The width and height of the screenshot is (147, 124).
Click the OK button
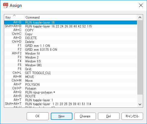click(38, 116)
